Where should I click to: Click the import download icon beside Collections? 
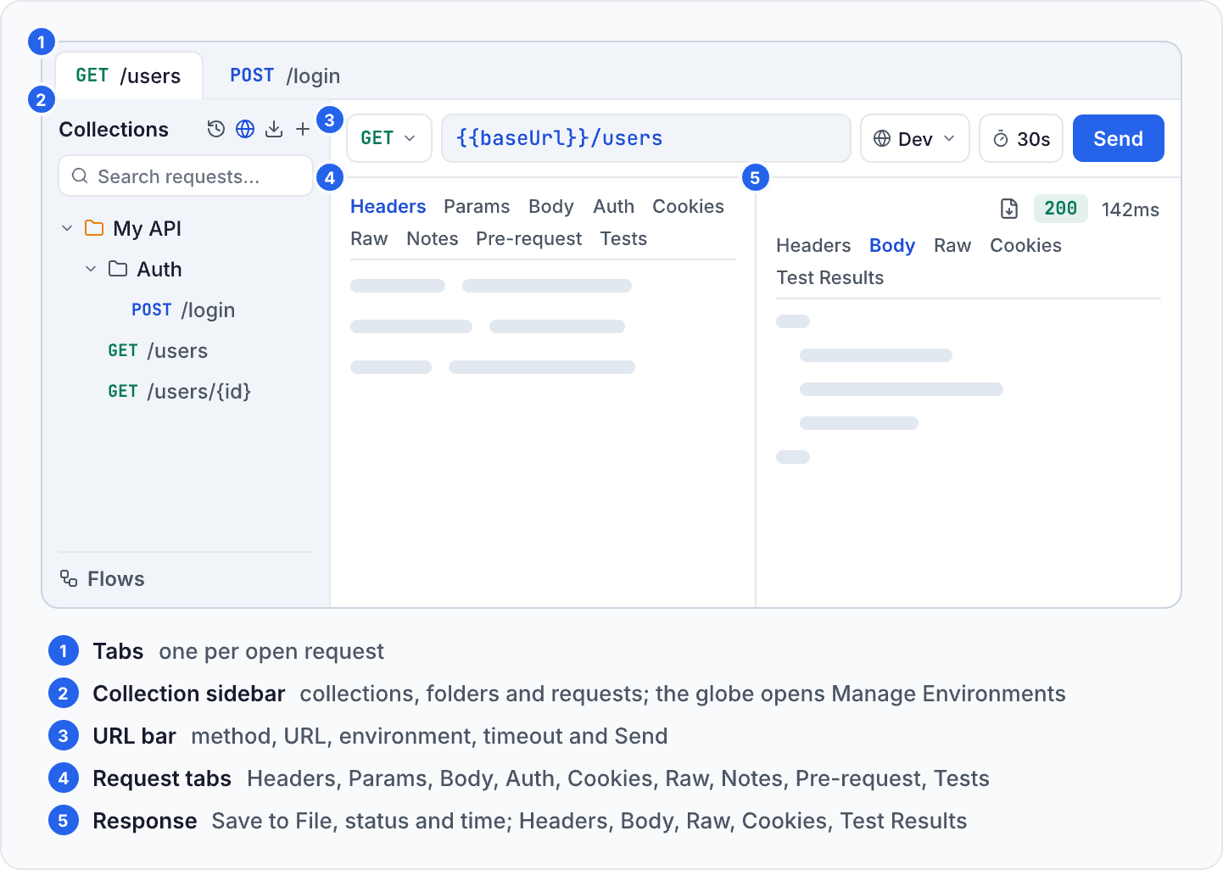(x=274, y=129)
